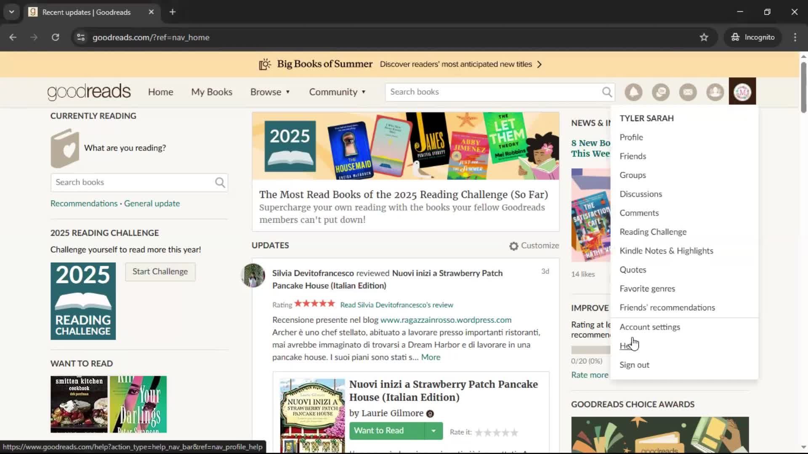This screenshot has width=808, height=454.
Task: Select Profile from the user menu
Action: 631,137
